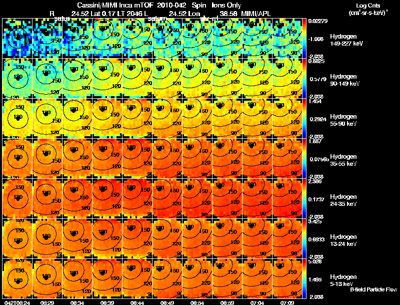Image resolution: width=400 pixels, height=305 pixels.
Task: Select the 13-24 keV panel at 06:59
Action: (x=227, y=239)
